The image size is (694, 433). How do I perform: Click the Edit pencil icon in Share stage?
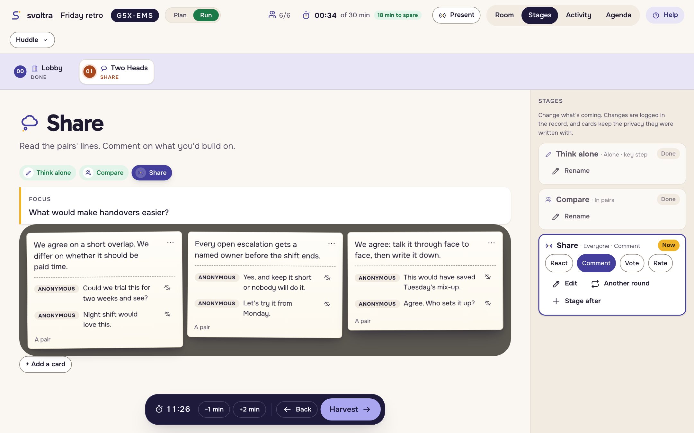coord(556,284)
